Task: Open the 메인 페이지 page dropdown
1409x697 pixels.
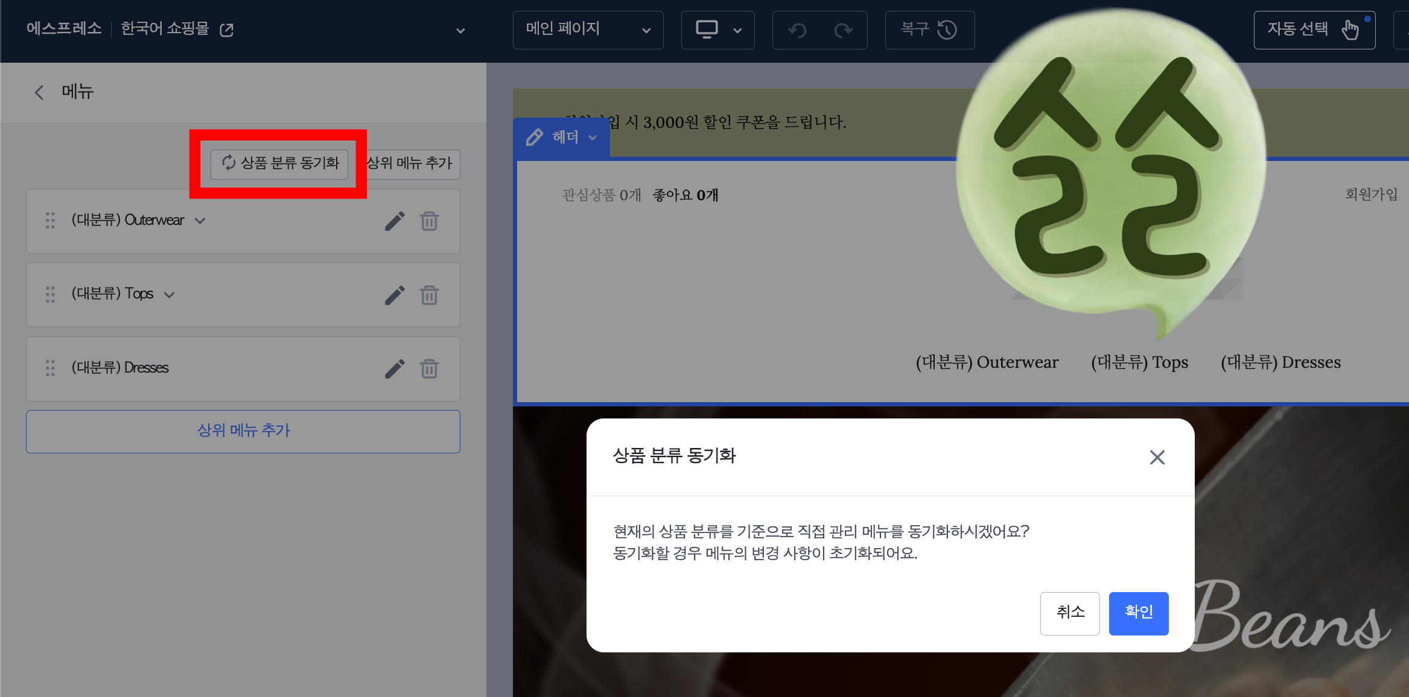Action: (588, 30)
